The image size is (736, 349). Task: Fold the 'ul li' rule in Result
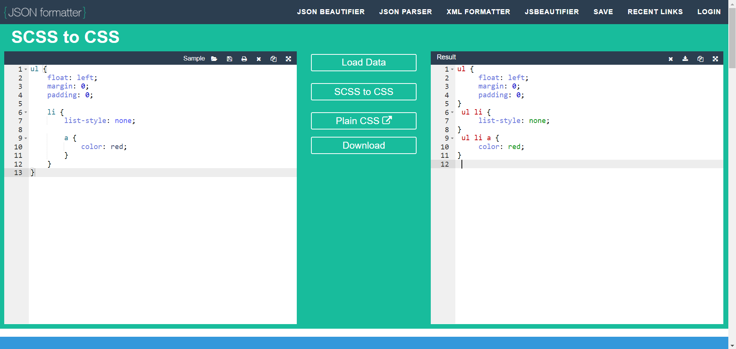click(452, 112)
